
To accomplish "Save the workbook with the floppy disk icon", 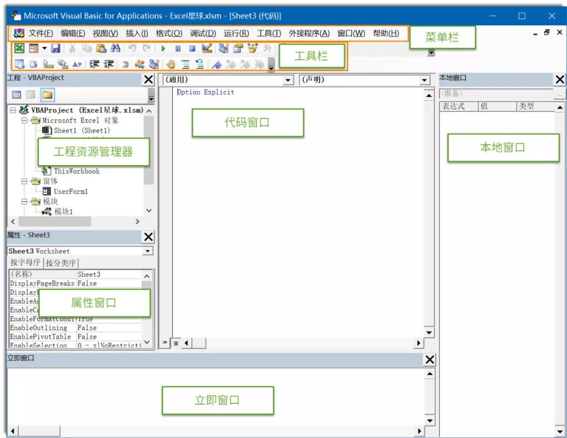I will pyautogui.click(x=55, y=48).
